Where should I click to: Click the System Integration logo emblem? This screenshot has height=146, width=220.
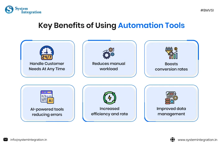(9, 10)
